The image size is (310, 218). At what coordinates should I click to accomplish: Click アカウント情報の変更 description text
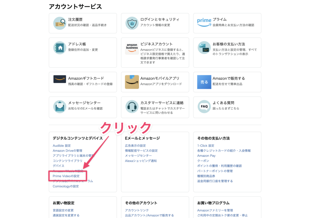(155, 25)
